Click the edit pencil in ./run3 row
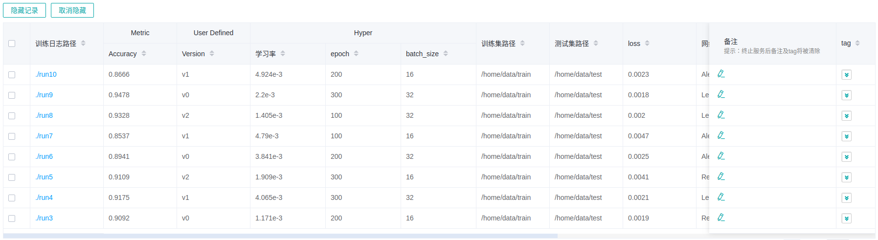The height and width of the screenshot is (240, 878). point(720,218)
